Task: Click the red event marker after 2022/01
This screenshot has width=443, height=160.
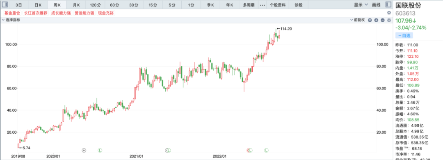Action: (x=248, y=150)
